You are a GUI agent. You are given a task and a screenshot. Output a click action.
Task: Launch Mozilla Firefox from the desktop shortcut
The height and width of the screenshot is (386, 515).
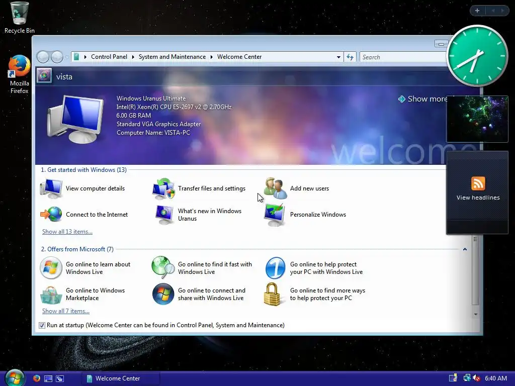point(20,74)
